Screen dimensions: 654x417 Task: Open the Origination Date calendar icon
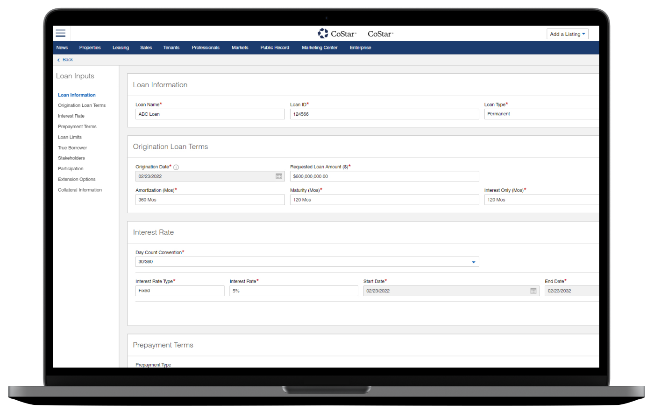pos(279,176)
